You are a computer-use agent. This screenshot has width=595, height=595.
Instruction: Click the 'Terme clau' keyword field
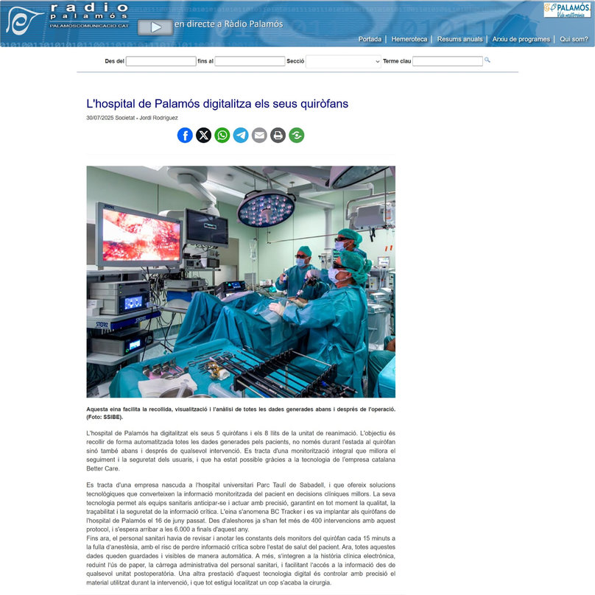click(x=448, y=61)
